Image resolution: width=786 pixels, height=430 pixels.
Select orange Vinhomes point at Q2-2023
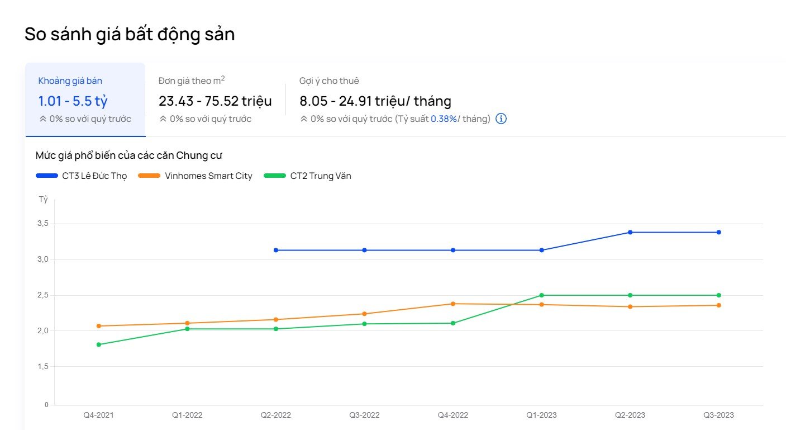[x=630, y=306]
